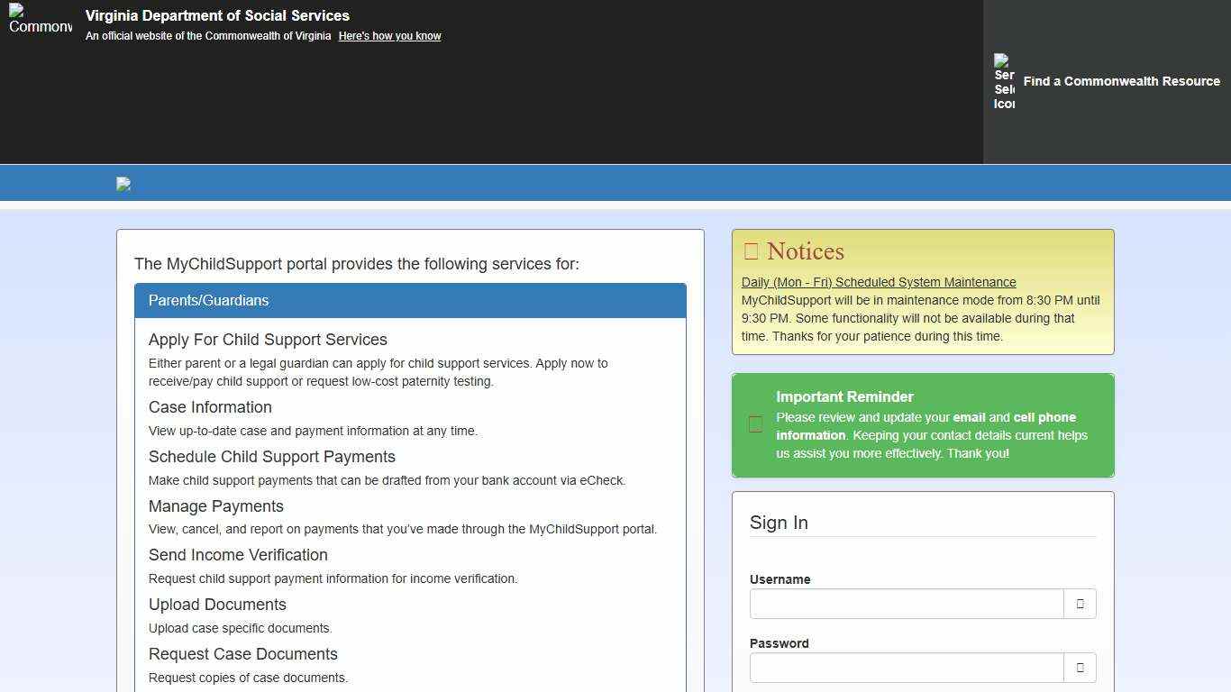Collapse the Parents/Guardians panel header
This screenshot has width=1231, height=692.
tap(410, 301)
